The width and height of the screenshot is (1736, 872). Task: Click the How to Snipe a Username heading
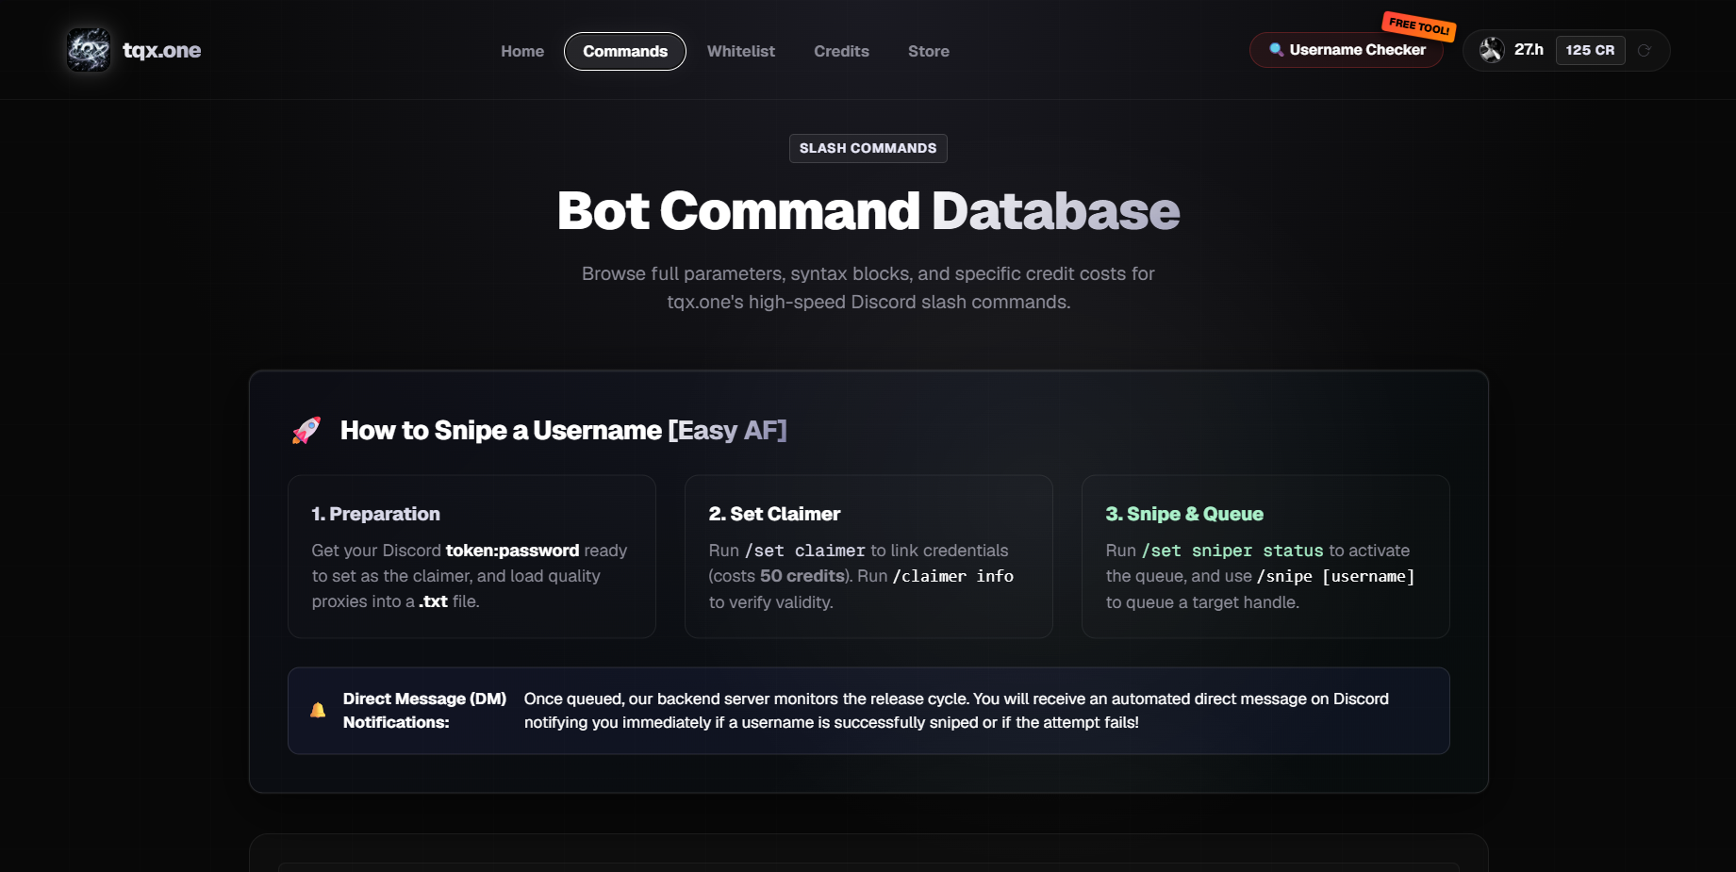[x=563, y=430]
